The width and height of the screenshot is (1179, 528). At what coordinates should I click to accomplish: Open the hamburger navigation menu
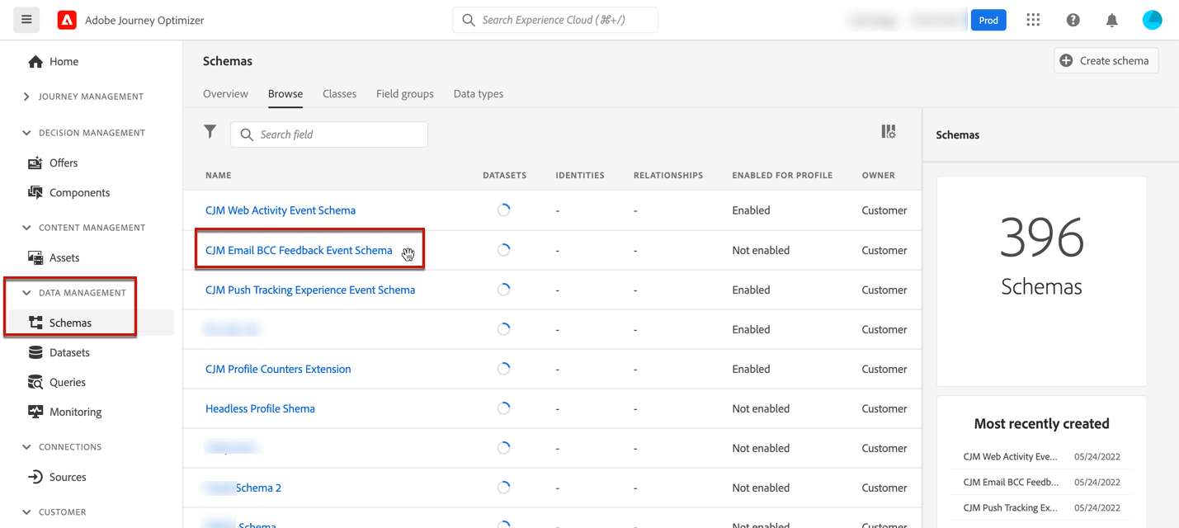26,20
